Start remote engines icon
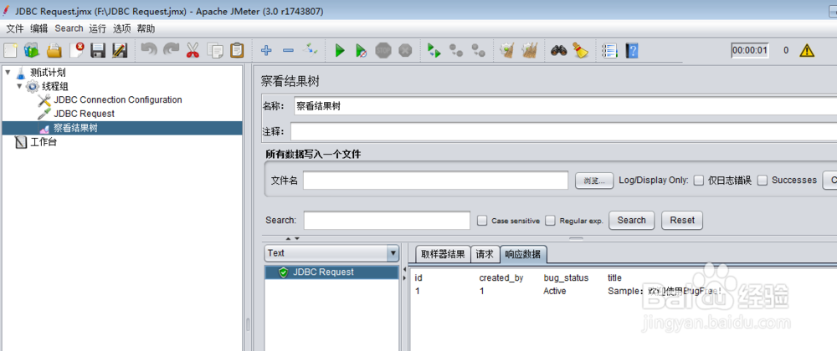The image size is (837, 351). click(434, 51)
